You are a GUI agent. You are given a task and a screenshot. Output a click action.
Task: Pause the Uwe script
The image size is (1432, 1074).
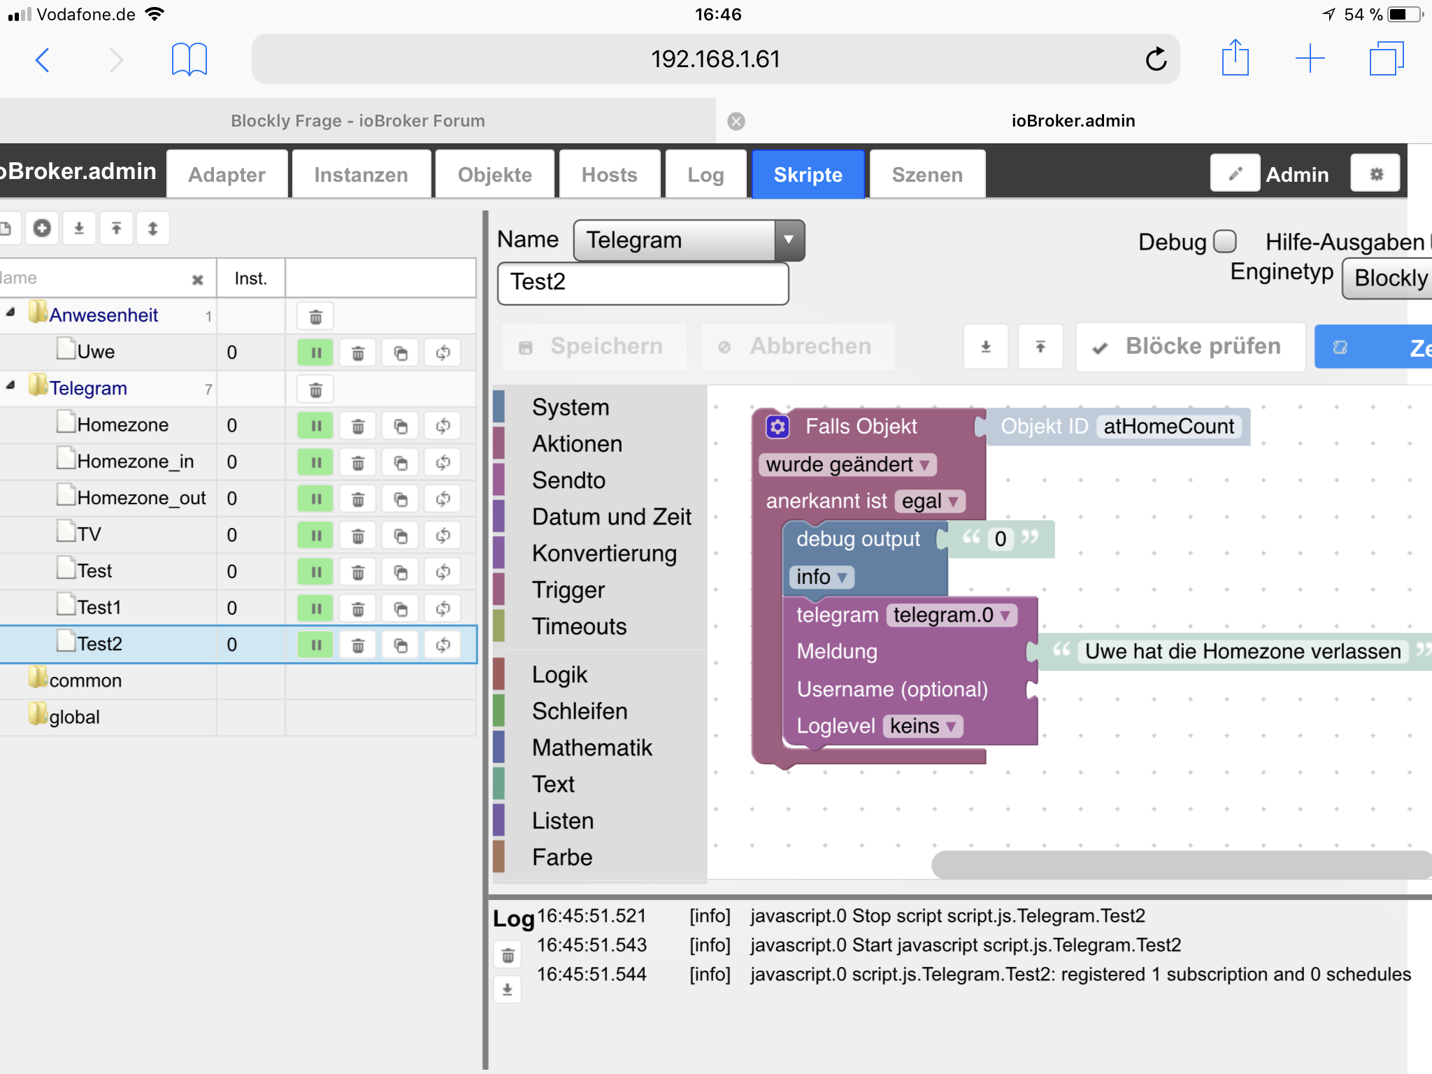[315, 353]
